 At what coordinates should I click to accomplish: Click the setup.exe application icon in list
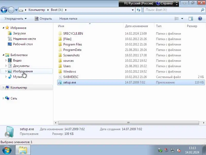click(x=60, y=82)
